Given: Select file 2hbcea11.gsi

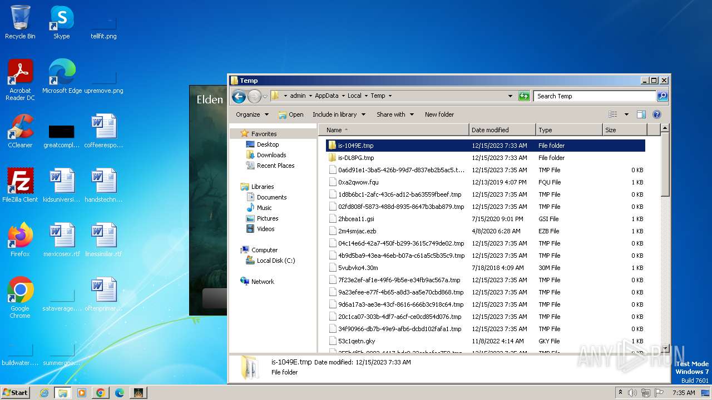Looking at the screenshot, I should point(487,219).
